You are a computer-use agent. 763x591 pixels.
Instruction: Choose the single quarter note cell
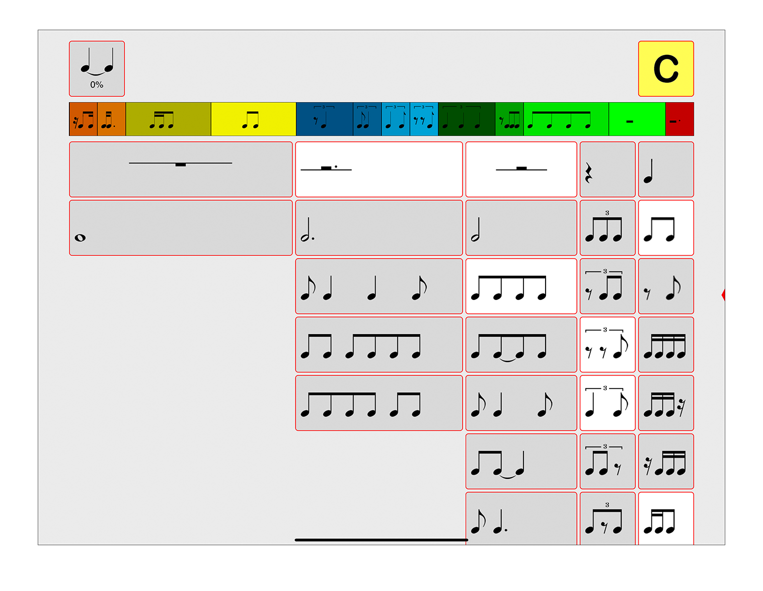[x=666, y=169]
